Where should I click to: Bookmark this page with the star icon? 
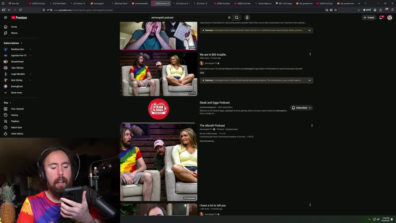point(335,10)
